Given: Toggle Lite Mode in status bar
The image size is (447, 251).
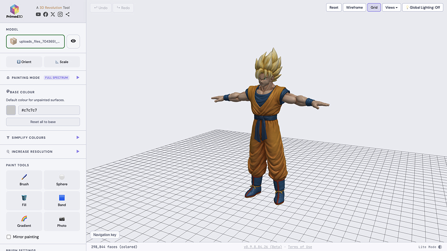Looking at the screenshot, I should point(429,247).
